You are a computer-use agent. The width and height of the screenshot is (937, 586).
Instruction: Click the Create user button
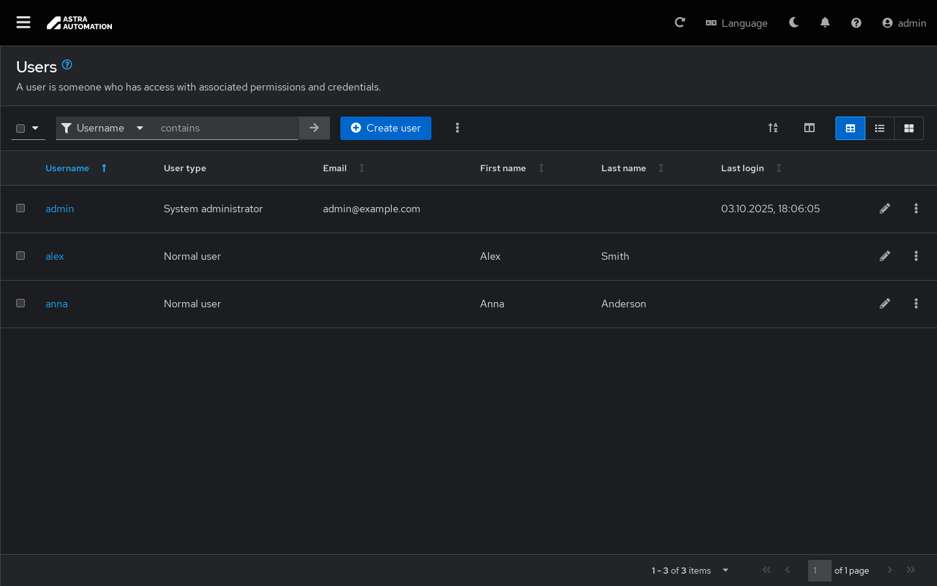point(386,128)
